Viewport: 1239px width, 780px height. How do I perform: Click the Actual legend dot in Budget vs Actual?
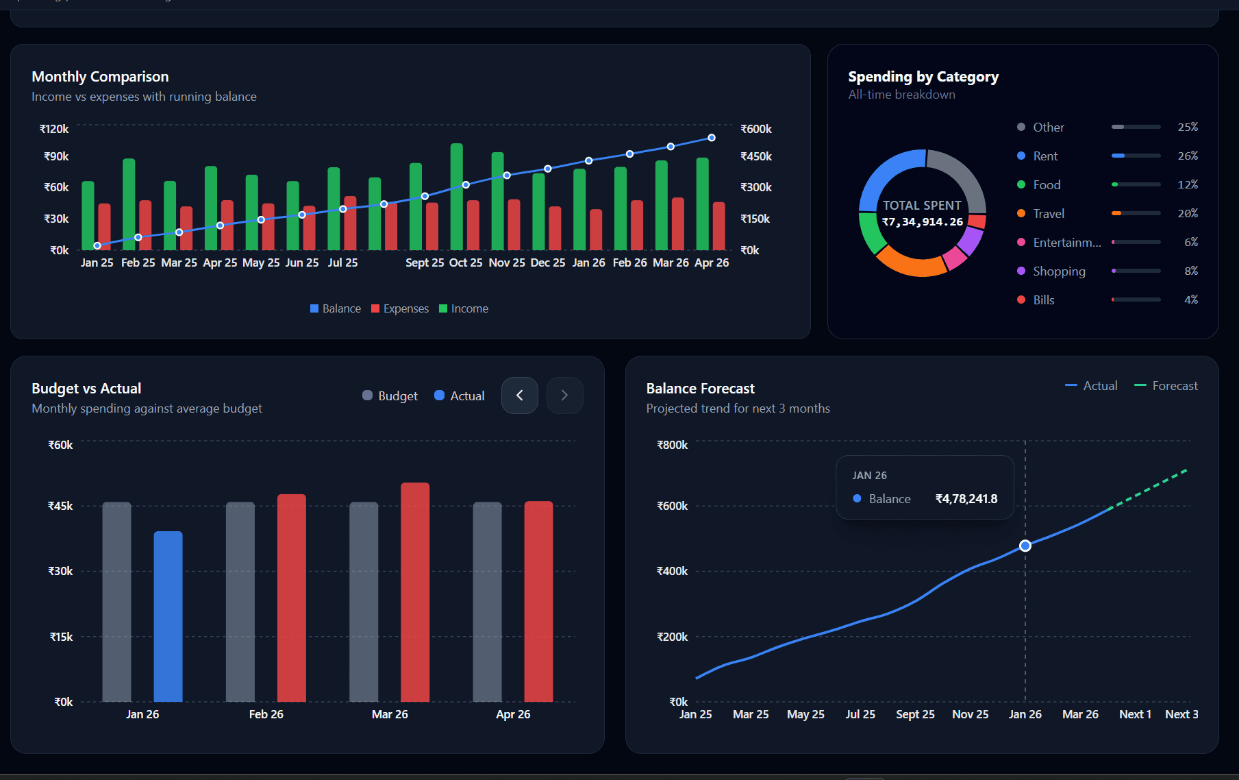(440, 395)
